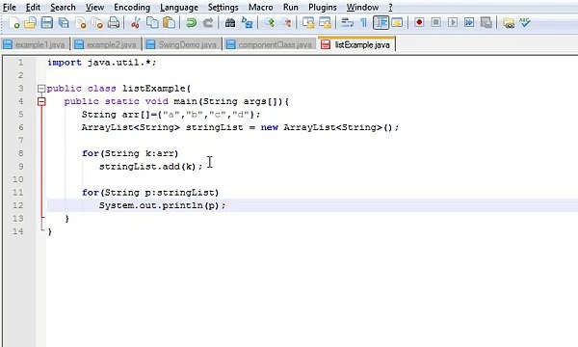Image resolution: width=578 pixels, height=347 pixels.
Task: Click 'for(String p:stringList)' loop line
Action: pyautogui.click(x=150, y=193)
